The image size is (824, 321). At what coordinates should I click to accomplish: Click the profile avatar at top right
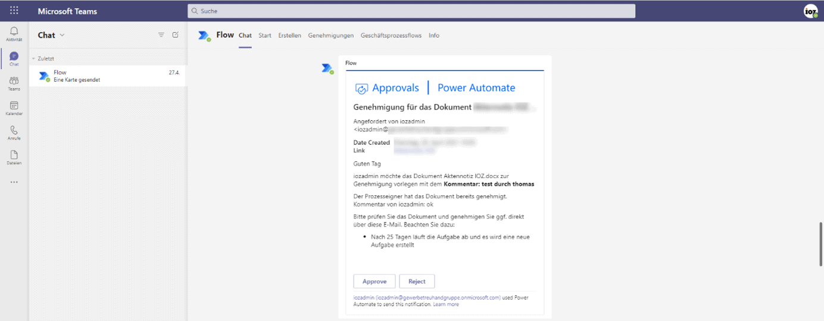pyautogui.click(x=810, y=11)
